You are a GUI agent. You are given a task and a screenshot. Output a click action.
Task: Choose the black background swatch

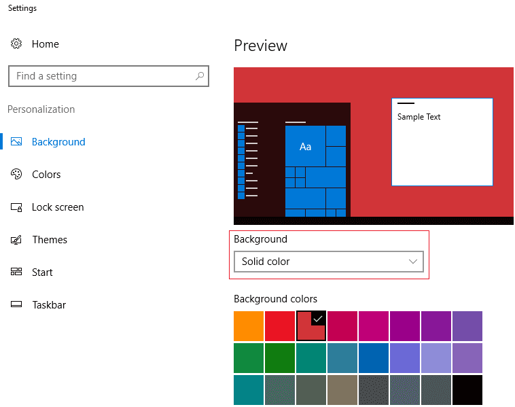point(467,390)
